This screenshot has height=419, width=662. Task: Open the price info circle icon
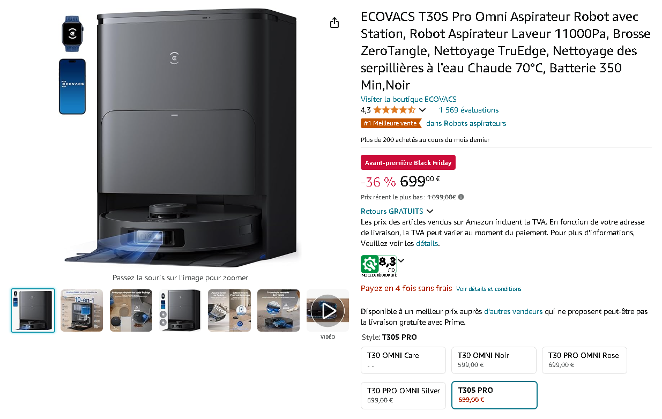pyautogui.click(x=462, y=197)
